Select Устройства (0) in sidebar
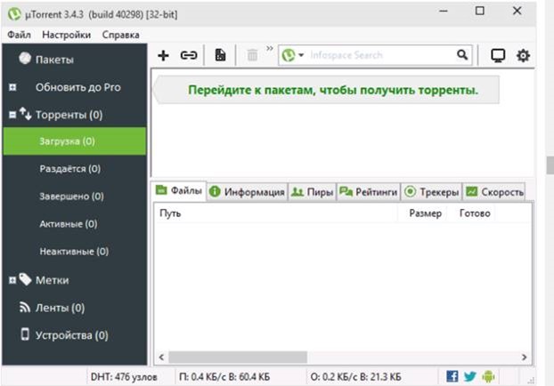554x386 pixels. [75, 335]
